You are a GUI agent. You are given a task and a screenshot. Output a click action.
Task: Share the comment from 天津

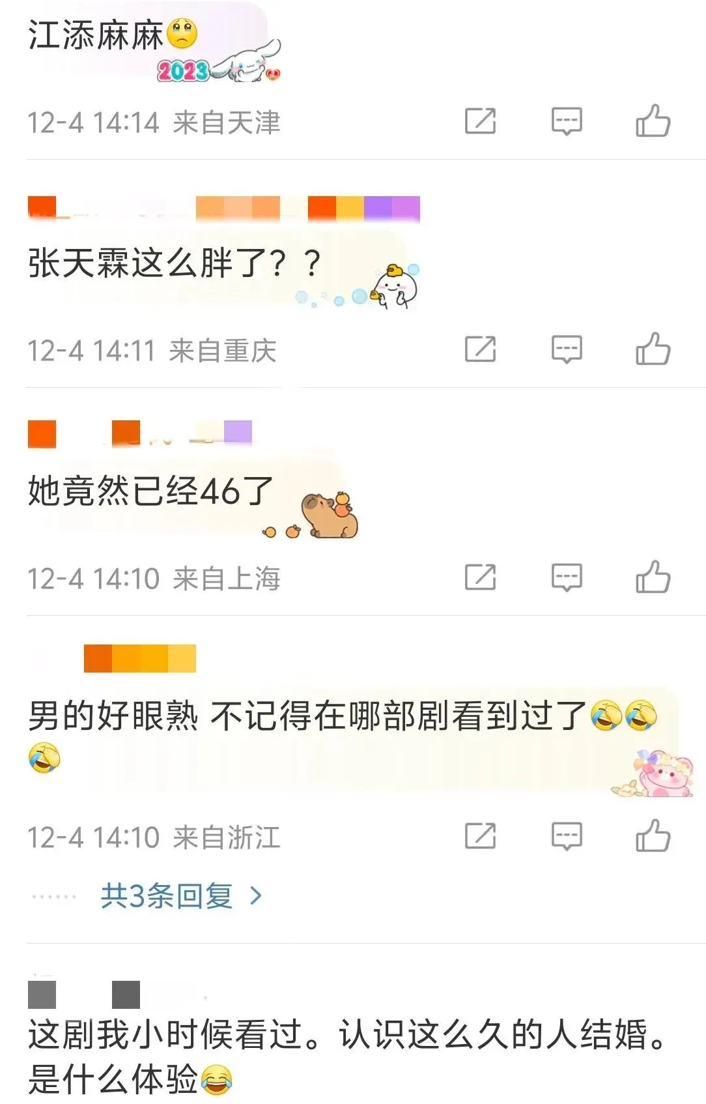tap(481, 121)
